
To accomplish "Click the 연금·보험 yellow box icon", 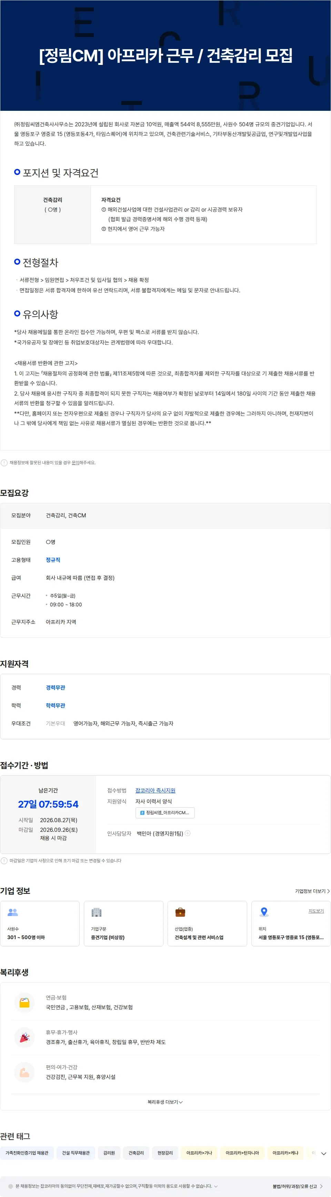I will pos(24,1002).
